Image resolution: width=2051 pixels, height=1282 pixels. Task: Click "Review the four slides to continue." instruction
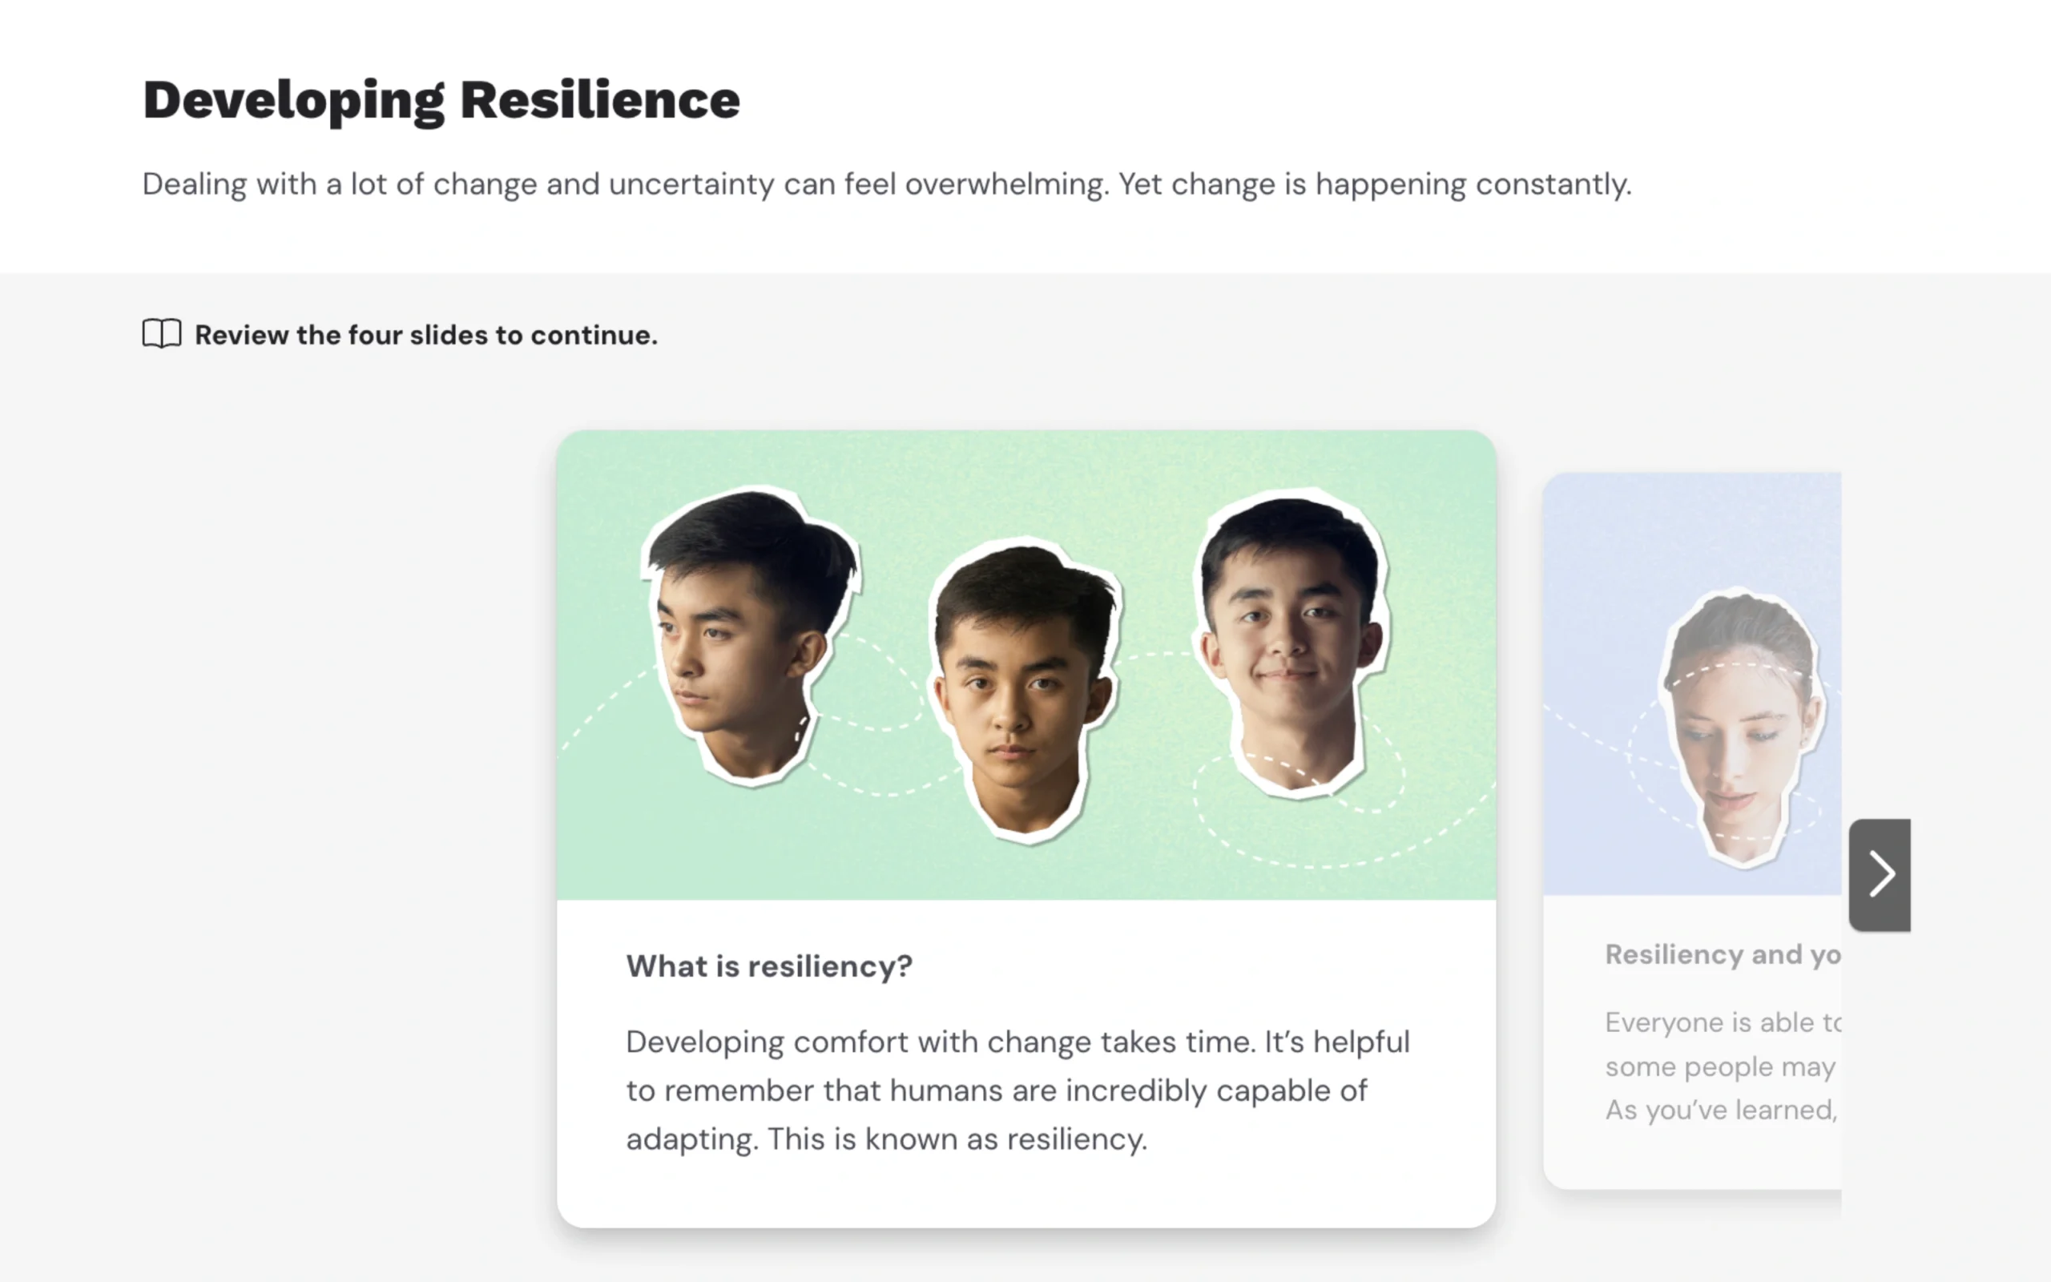pos(425,335)
